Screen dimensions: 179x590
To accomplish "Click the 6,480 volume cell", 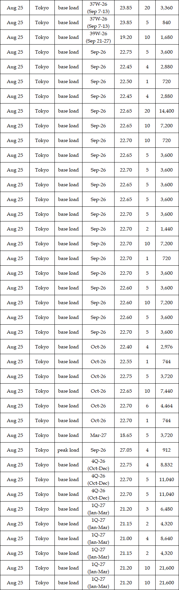I will [x=167, y=509].
